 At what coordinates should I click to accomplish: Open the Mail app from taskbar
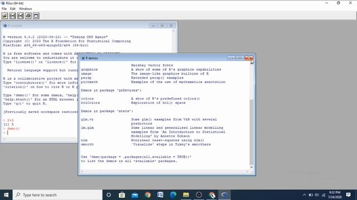point(135,195)
